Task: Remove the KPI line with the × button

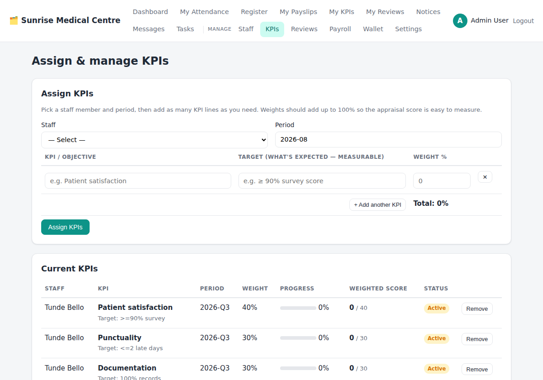Action: click(x=485, y=177)
